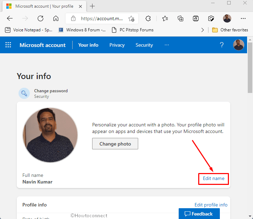Click the Math Solver toolbar icon
The image size is (253, 219).
tap(196, 18)
